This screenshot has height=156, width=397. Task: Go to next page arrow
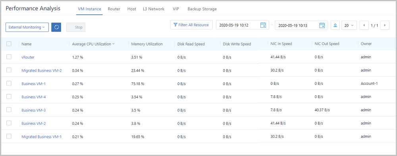point(385,25)
